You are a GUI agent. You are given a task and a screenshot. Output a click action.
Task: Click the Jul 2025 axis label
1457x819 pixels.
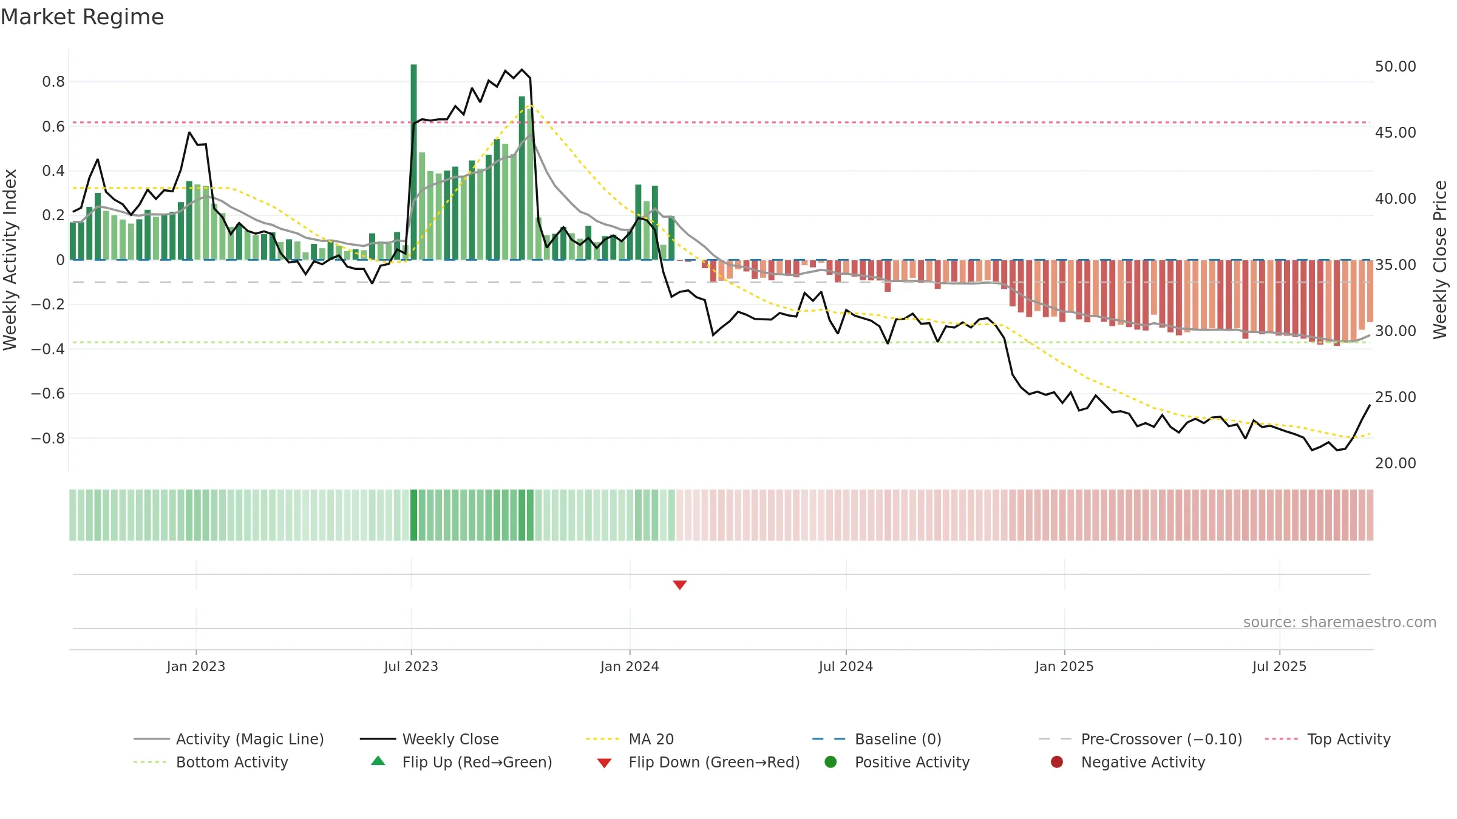click(1279, 666)
